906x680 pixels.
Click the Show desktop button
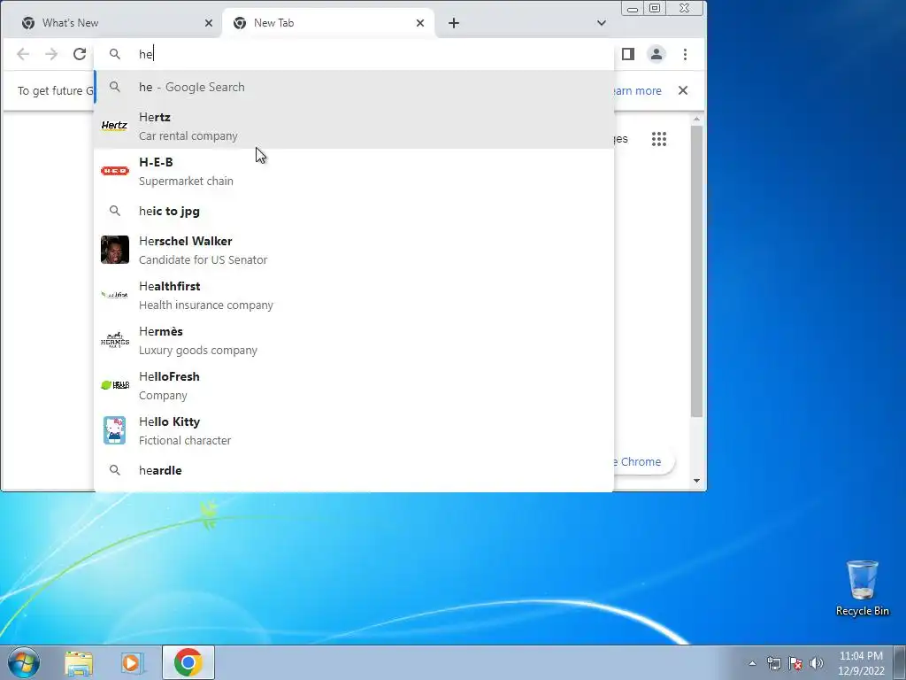(900, 662)
